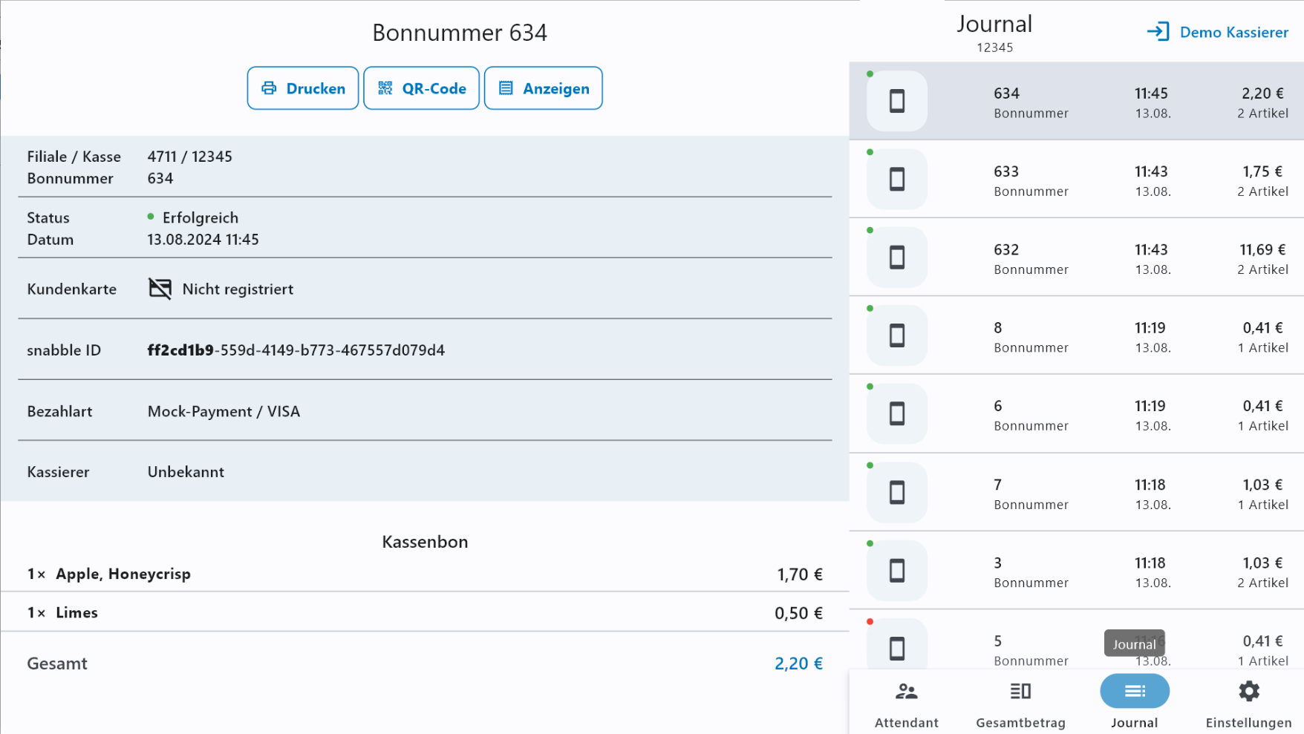Click the Nicht registriert text
The height and width of the screenshot is (734, 1304).
click(x=238, y=289)
